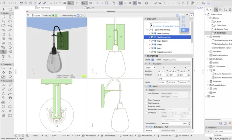Screen dimensions: 232x140
Task: Expand the Wire Assembly tree item
Action: 149,33
